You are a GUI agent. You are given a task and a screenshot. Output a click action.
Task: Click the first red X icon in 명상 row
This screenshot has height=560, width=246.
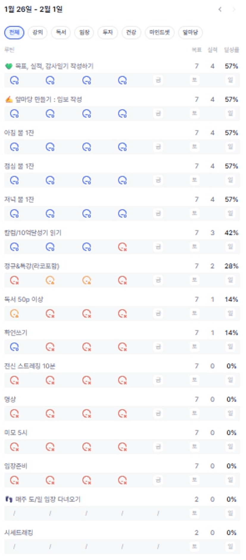click(x=14, y=414)
